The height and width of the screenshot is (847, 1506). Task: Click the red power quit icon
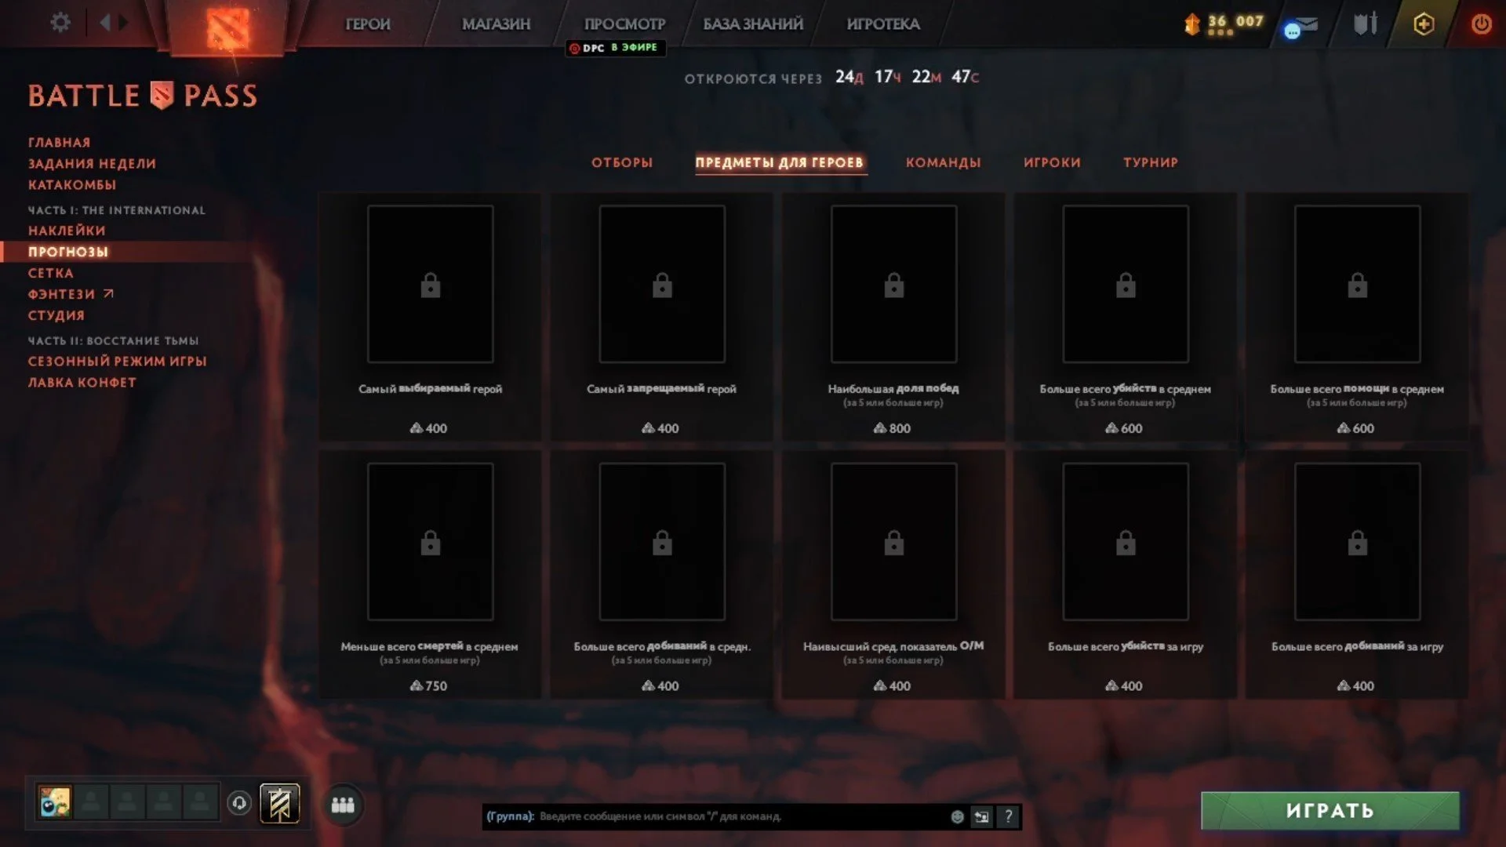(x=1481, y=24)
